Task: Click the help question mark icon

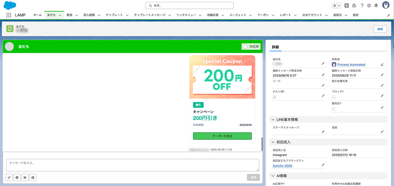Action: pos(362,5)
